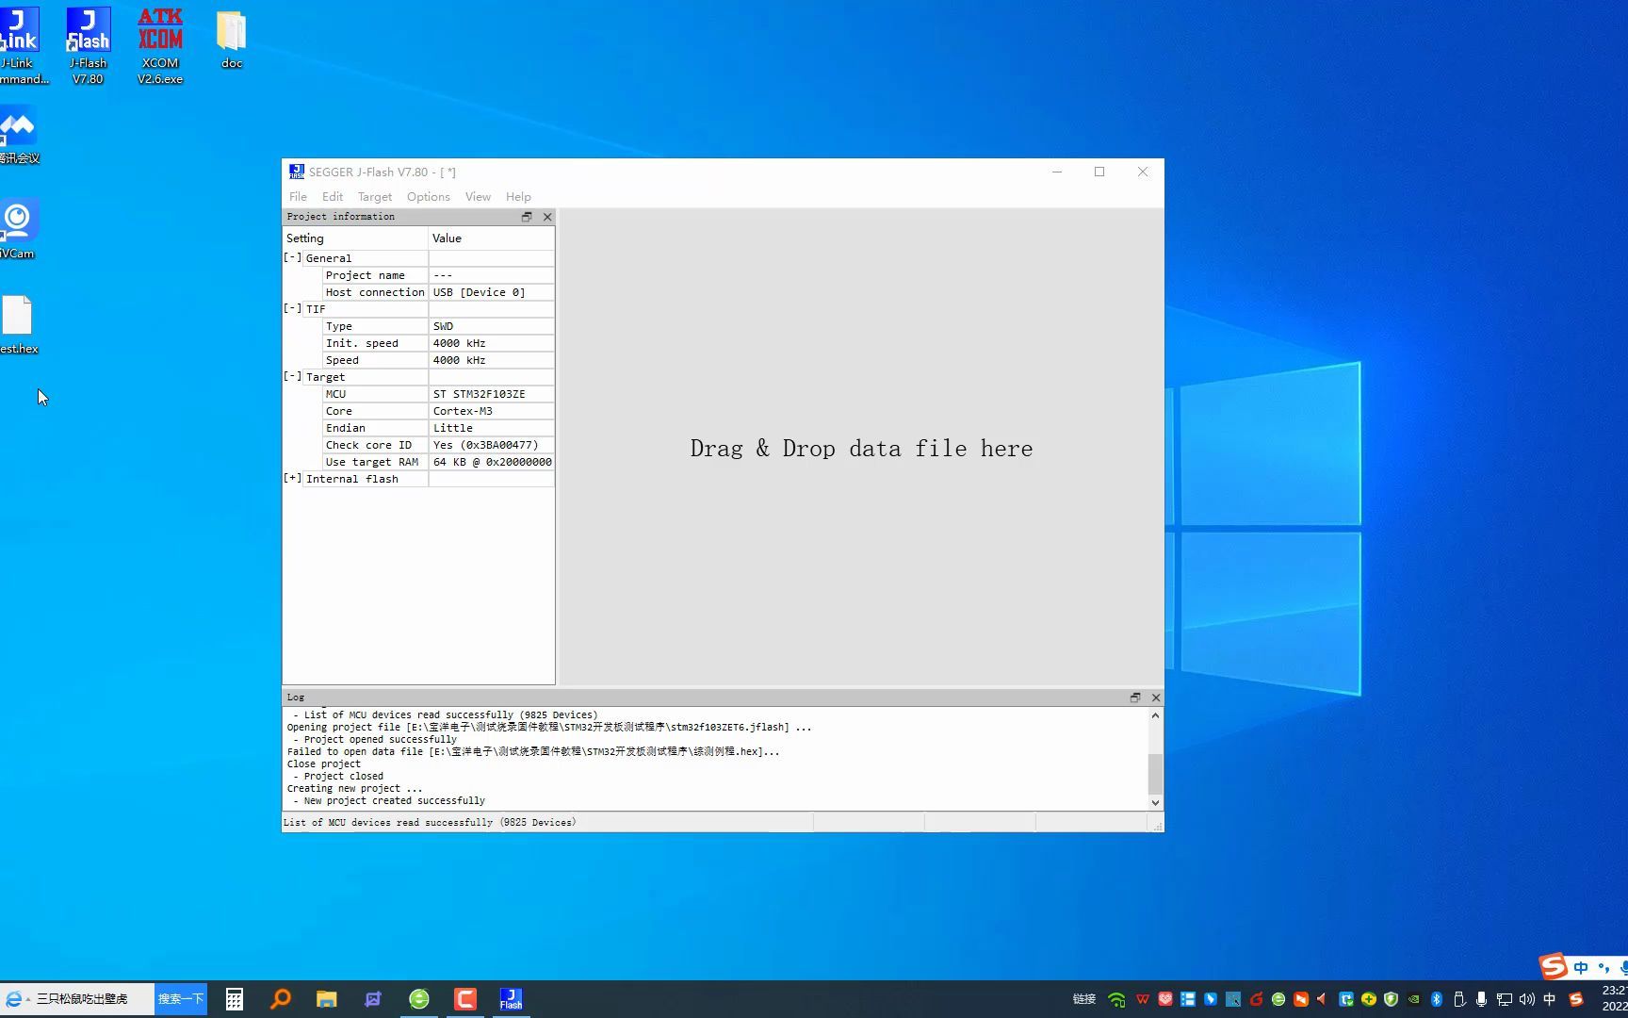Open the Edit menu
Image resolution: width=1628 pixels, height=1018 pixels.
tap(333, 197)
